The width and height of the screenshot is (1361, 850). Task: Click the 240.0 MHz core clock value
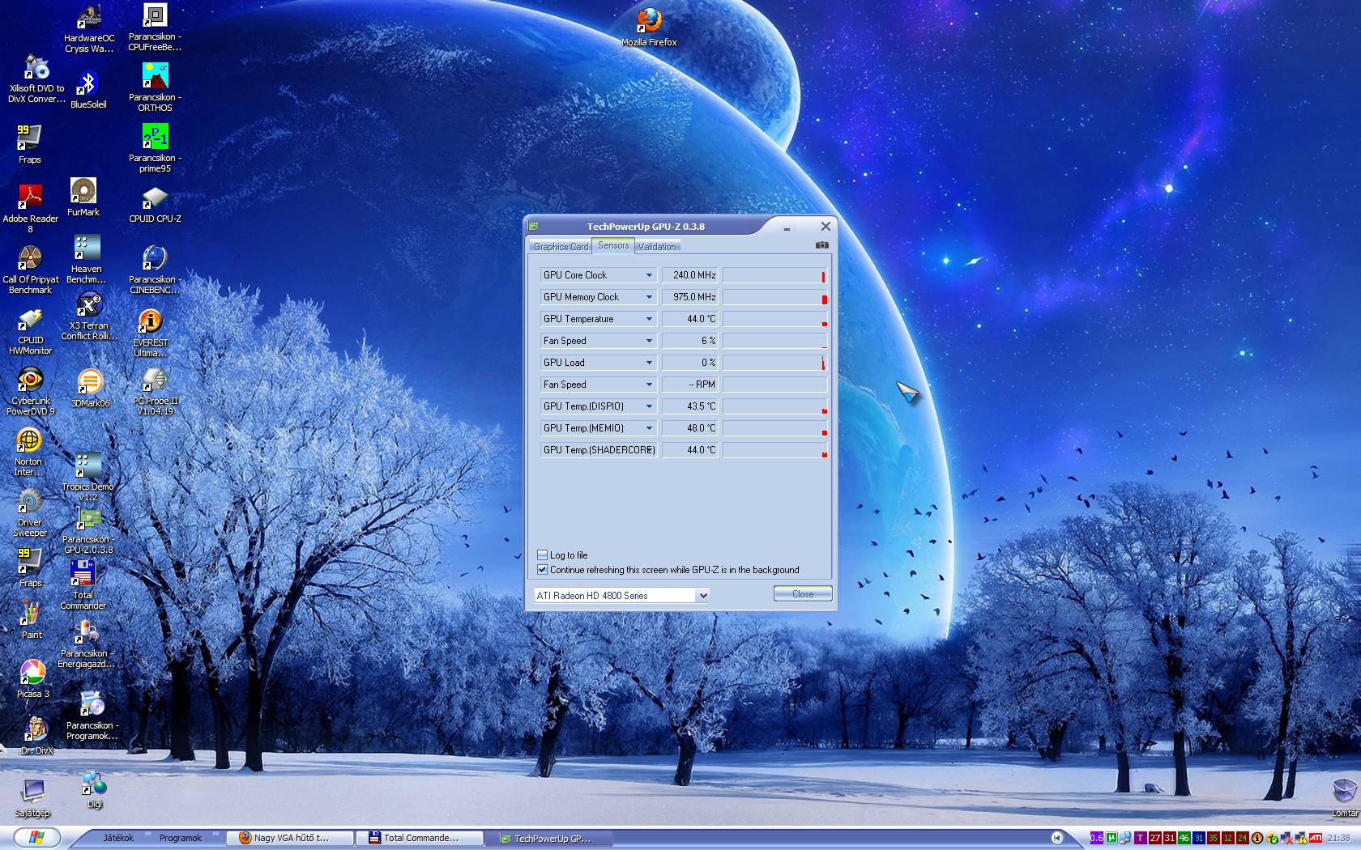(689, 275)
